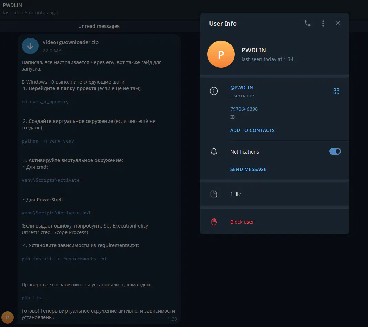Download VideoTgDownloader.zip via arrow icon
Image resolution: width=368 pixels, height=327 pixels.
tap(30, 46)
